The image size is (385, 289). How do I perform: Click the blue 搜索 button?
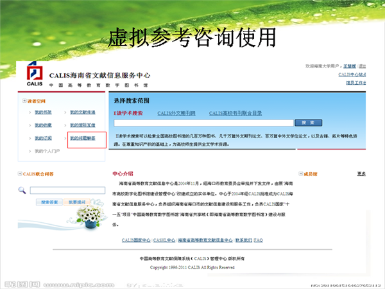(309, 123)
